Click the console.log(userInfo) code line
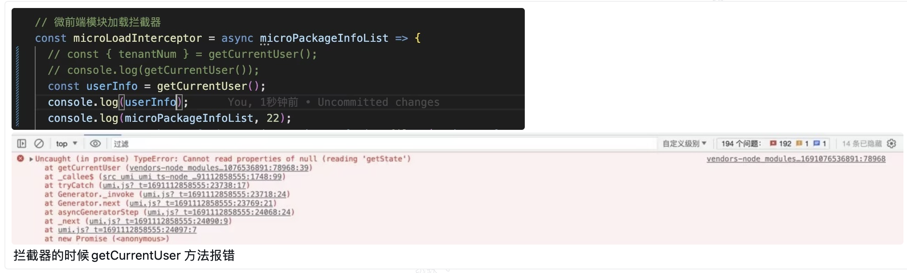Screen dimensions: 907x273 pyautogui.click(x=118, y=102)
